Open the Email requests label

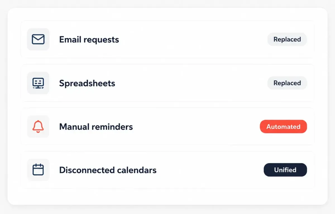coord(89,40)
